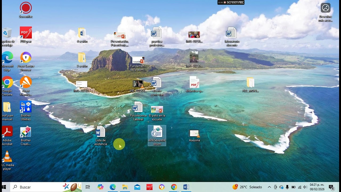Select the IMG-20240 image file
This screenshot has width=341, height=192.
point(82,86)
